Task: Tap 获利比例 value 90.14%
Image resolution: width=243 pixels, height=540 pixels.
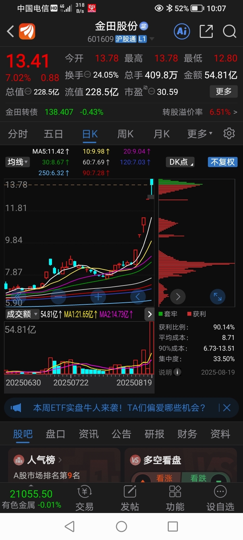Action: pos(224,327)
